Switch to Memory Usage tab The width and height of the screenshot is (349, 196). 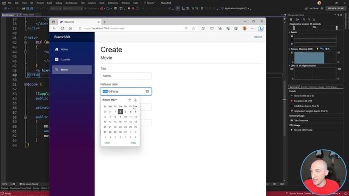pyautogui.click(x=316, y=87)
